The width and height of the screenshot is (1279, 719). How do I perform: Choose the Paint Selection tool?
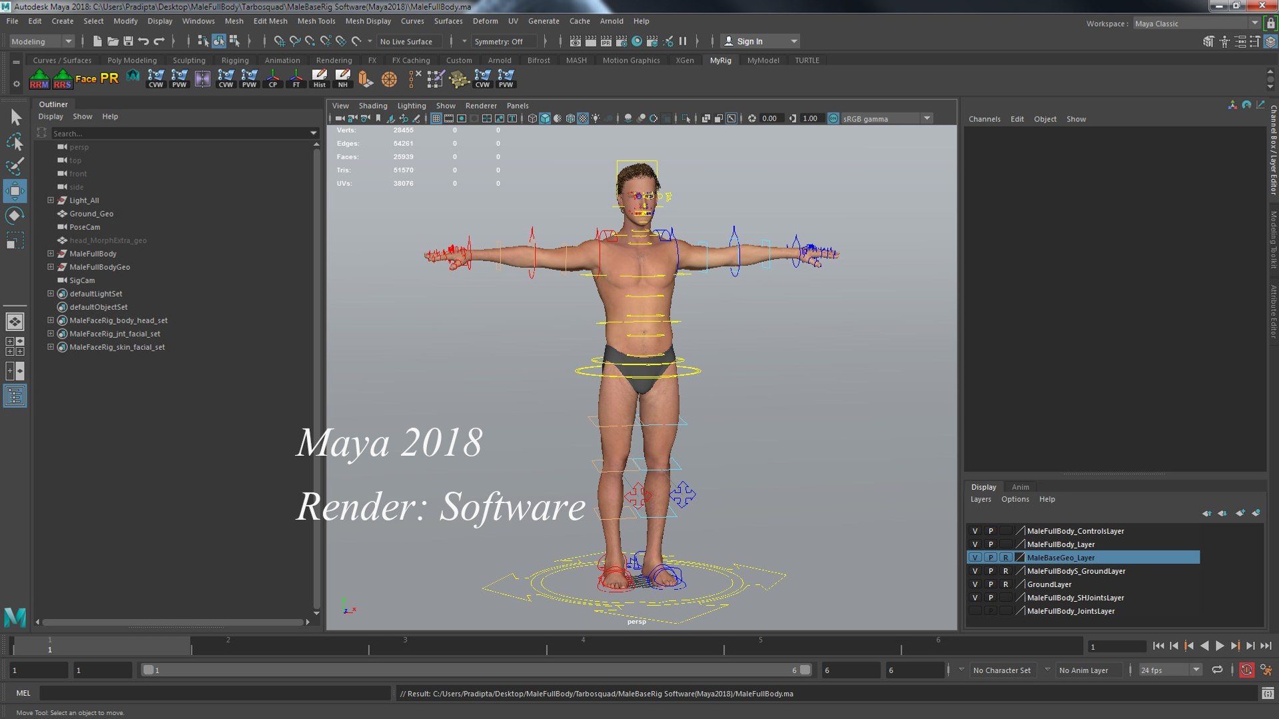pyautogui.click(x=15, y=166)
